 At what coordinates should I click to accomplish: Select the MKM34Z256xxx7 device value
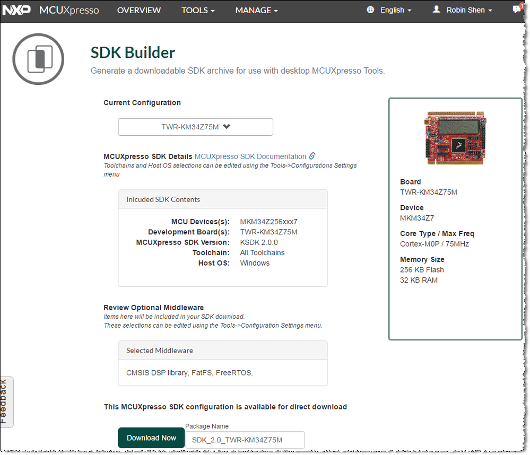[x=269, y=222]
